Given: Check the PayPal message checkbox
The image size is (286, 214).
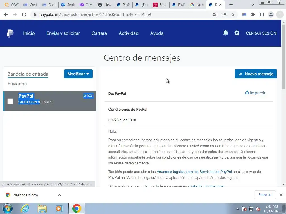Looking at the screenshot, I should pos(10,101).
